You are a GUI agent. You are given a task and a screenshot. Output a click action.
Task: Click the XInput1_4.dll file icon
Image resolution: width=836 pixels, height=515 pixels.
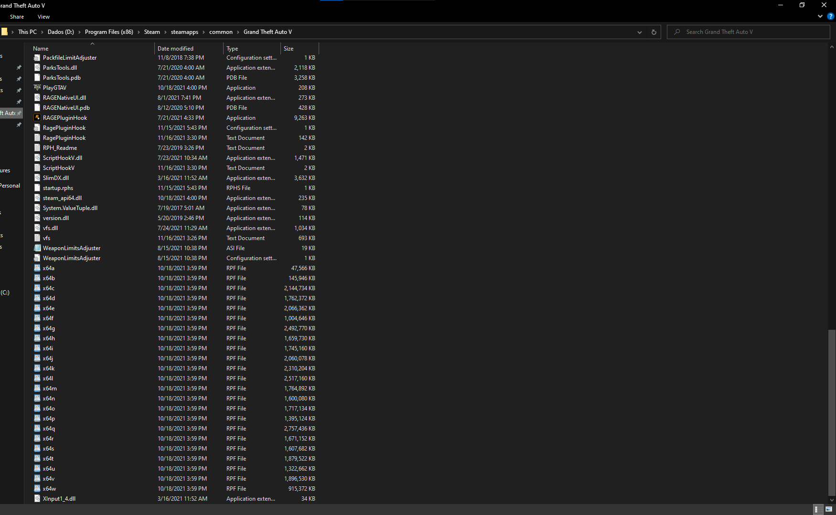click(37, 499)
